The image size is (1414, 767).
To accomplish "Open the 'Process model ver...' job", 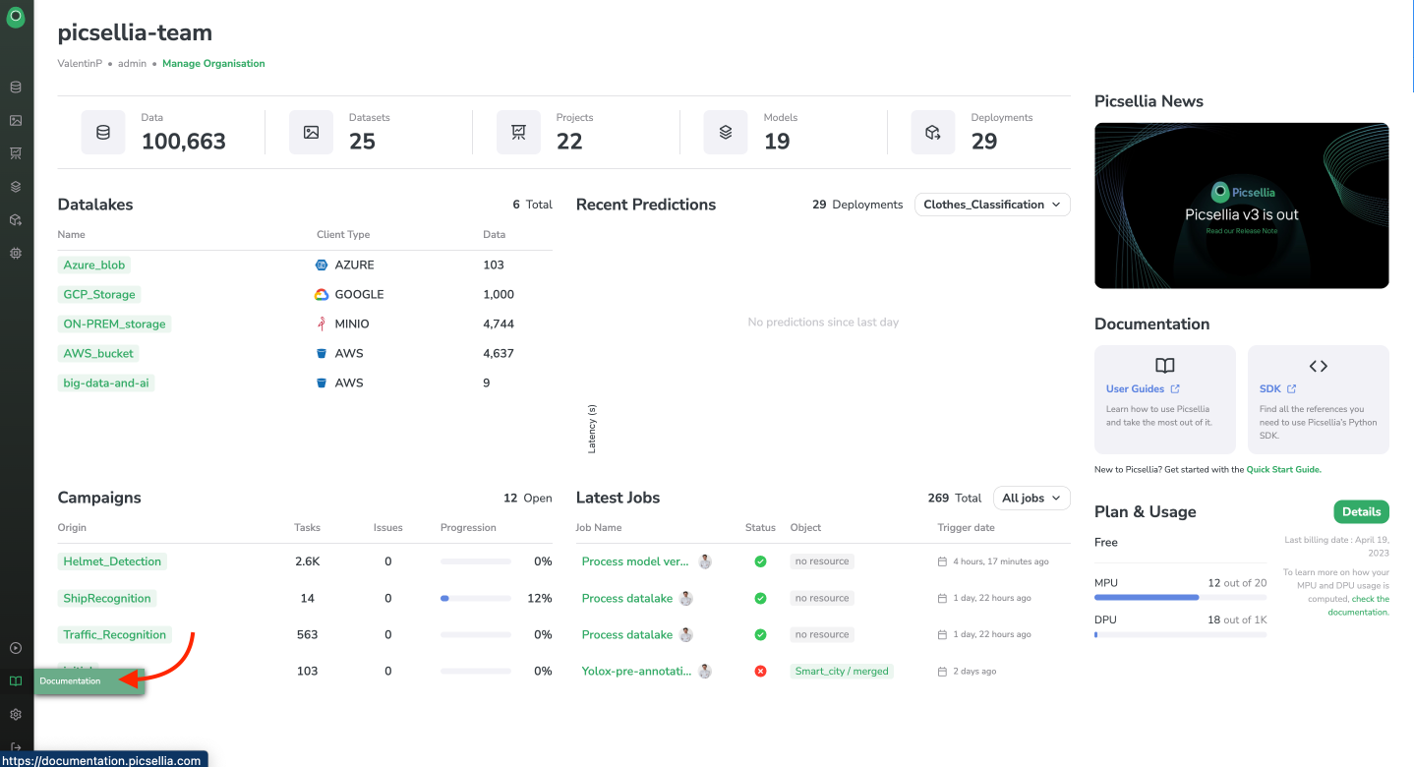I will click(x=635, y=561).
